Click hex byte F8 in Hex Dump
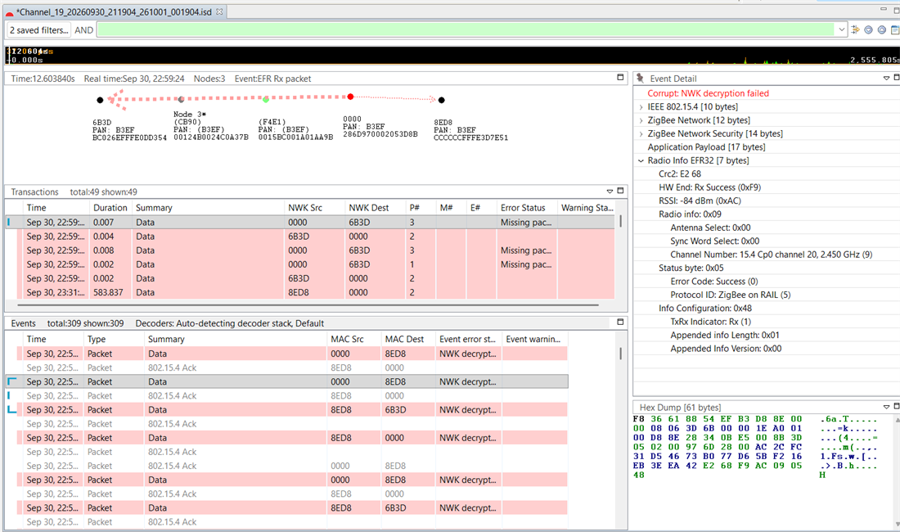This screenshot has height=532, width=900. 638,419
